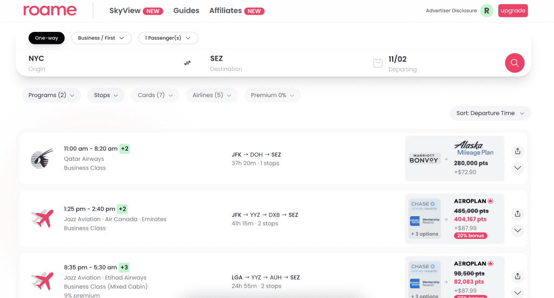Show +3 options on 404,167 pts card
Viewport: 554px width, 298px height.
coord(425,234)
